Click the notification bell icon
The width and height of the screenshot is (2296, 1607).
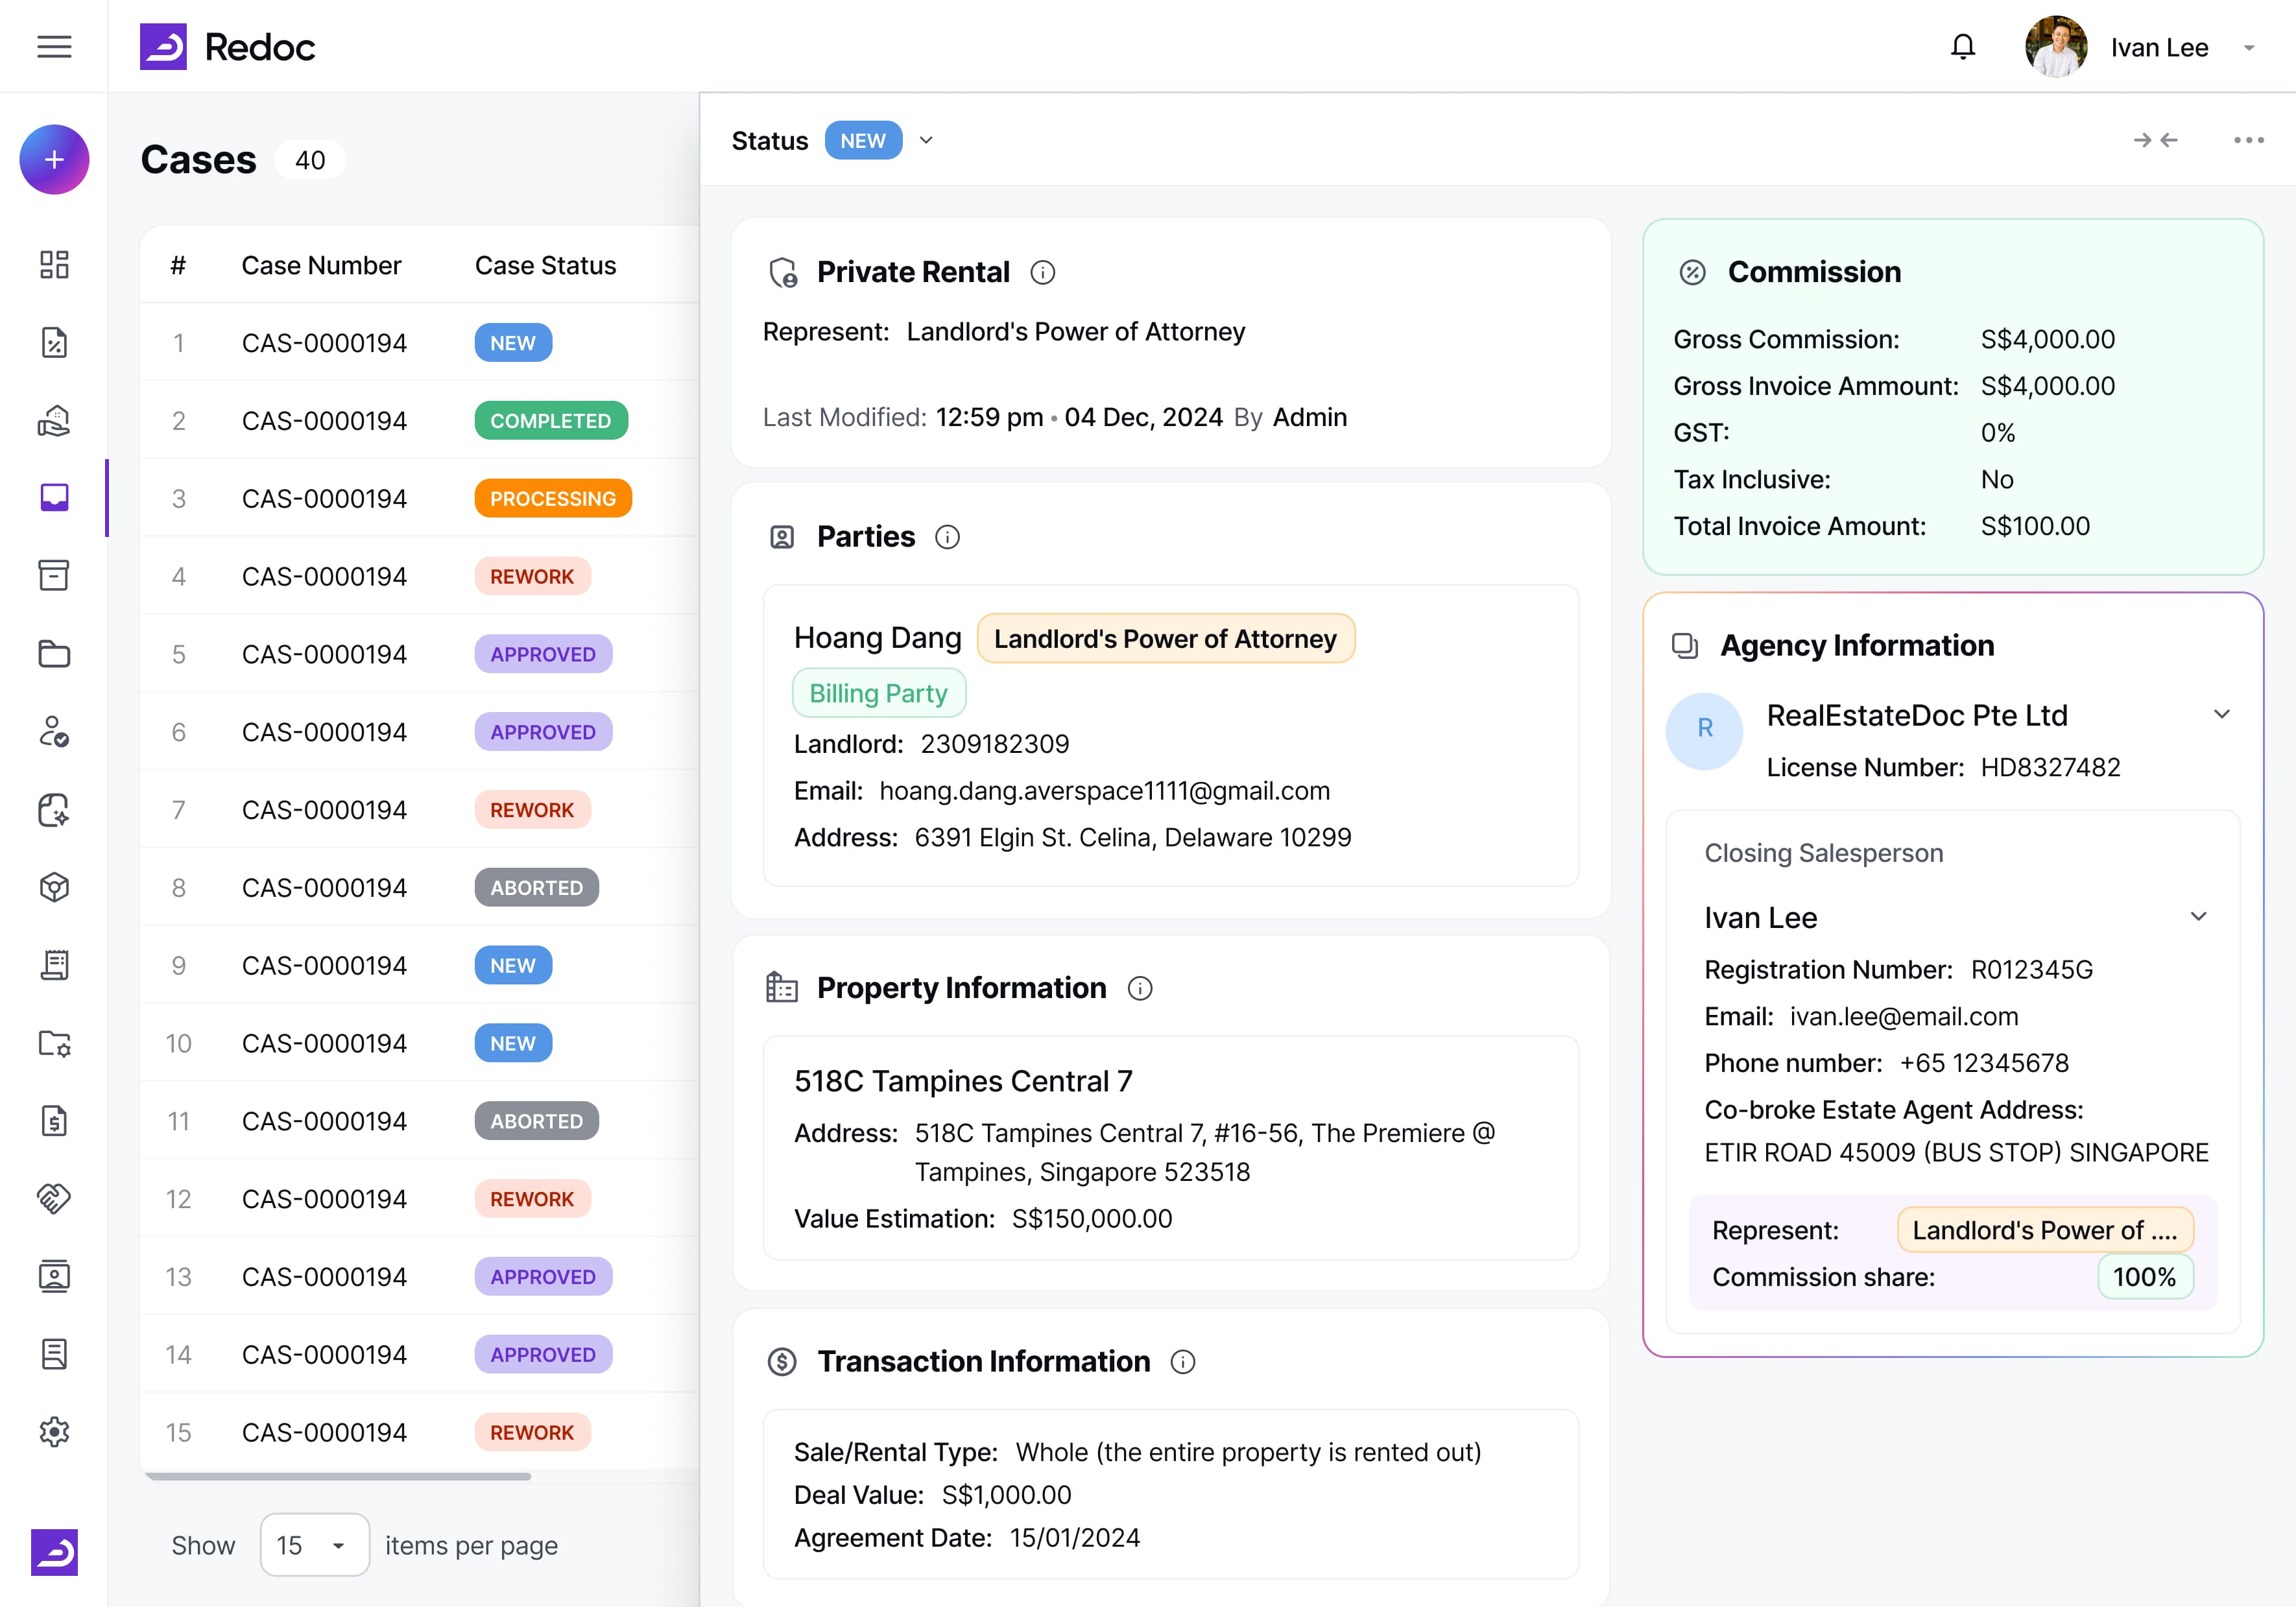pyautogui.click(x=1963, y=46)
